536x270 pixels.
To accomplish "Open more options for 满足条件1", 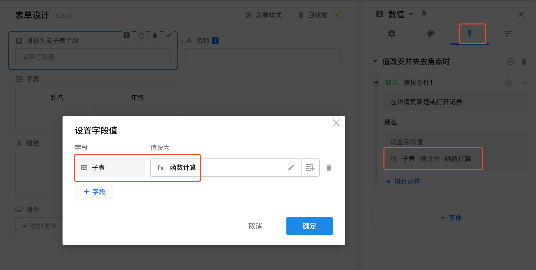I will (x=524, y=83).
